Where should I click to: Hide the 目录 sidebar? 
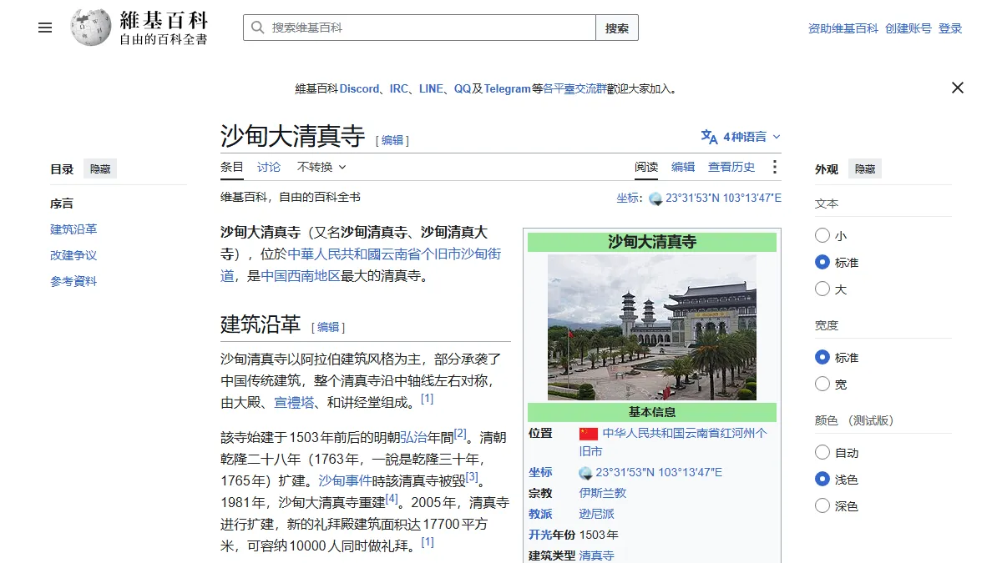[x=100, y=169]
